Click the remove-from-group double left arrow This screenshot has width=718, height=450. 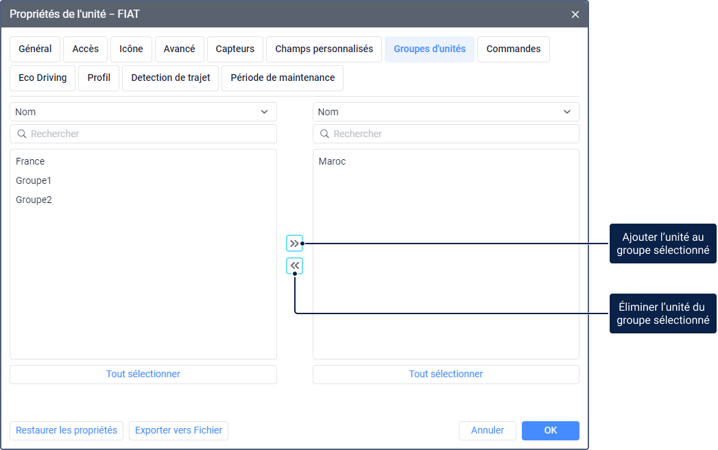(x=294, y=266)
